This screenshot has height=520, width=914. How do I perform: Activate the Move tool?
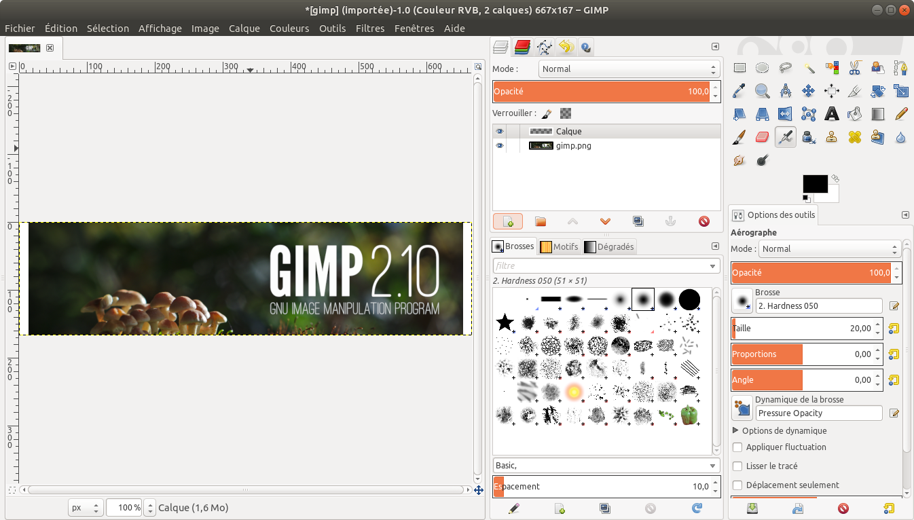tap(809, 90)
